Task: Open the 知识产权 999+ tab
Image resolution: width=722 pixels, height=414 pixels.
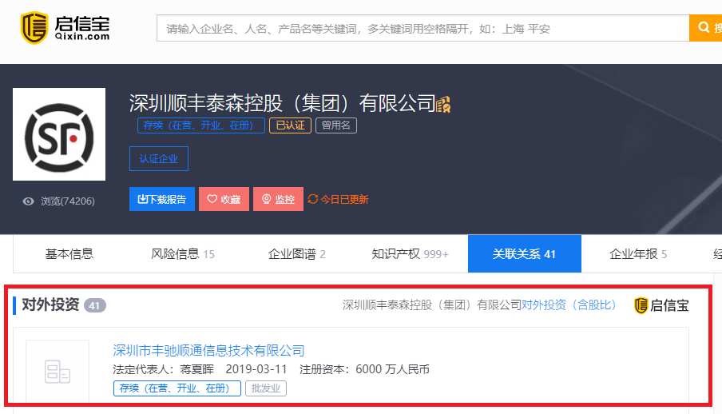Action: (410, 254)
